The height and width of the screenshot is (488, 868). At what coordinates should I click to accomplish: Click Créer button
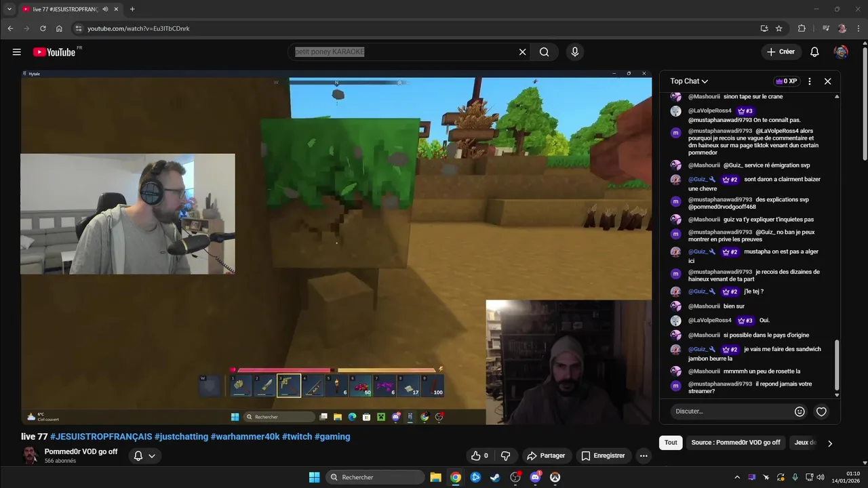pos(781,52)
